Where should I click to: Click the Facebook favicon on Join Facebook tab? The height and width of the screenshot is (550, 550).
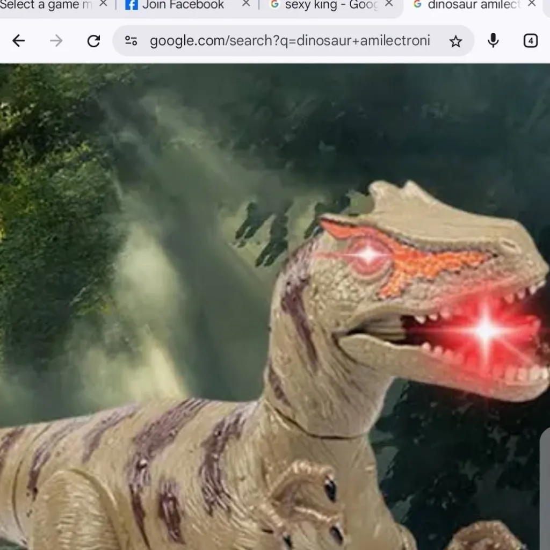click(132, 5)
